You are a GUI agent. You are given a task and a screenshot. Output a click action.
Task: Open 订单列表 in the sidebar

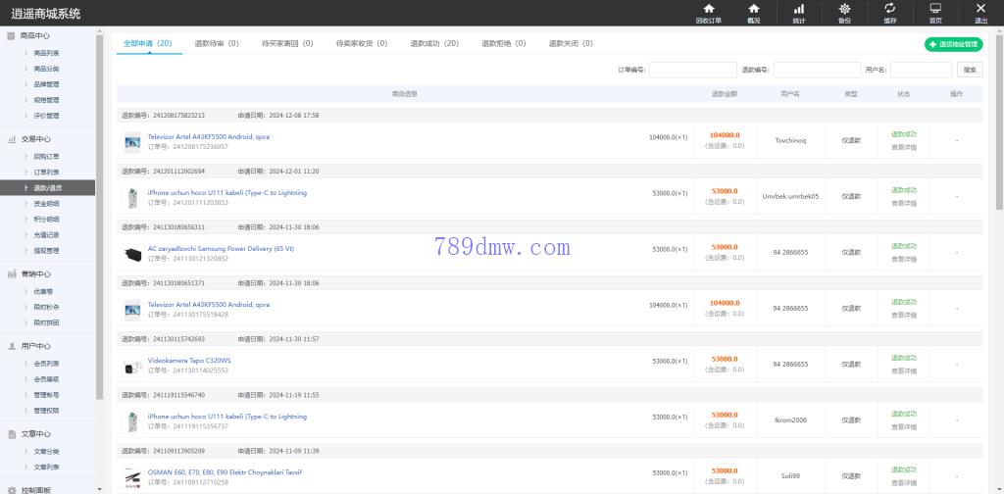point(46,172)
